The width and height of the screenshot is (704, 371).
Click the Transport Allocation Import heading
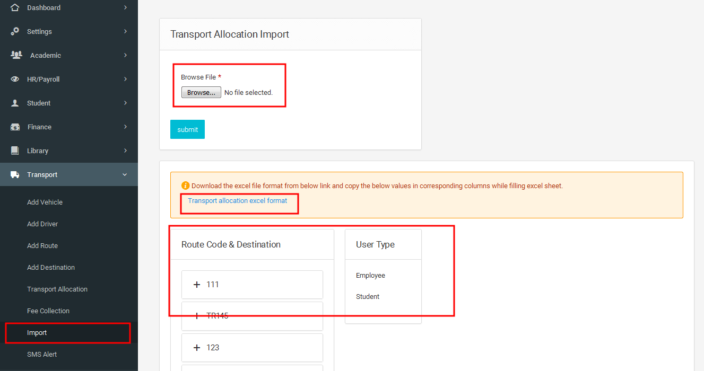tap(230, 34)
